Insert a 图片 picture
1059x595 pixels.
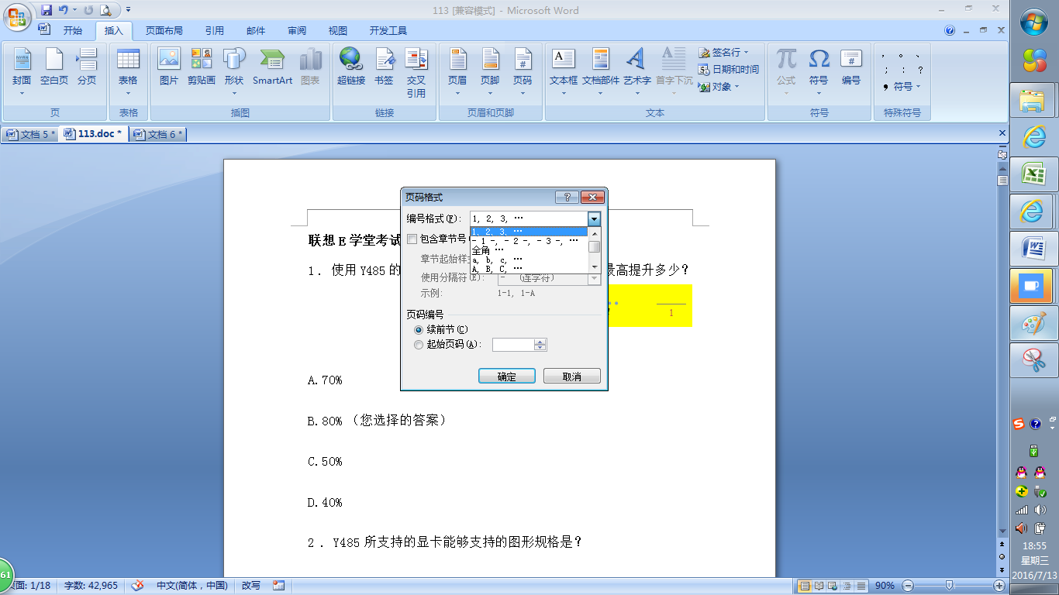point(168,66)
